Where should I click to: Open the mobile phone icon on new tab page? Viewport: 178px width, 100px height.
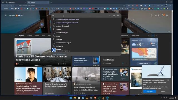click(x=152, y=16)
